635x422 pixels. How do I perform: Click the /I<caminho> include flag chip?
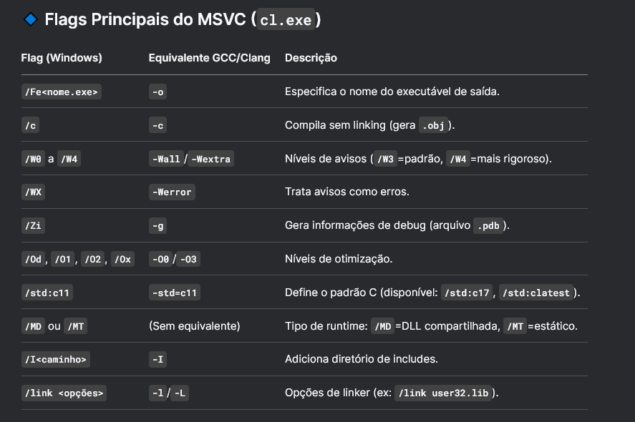coord(56,360)
